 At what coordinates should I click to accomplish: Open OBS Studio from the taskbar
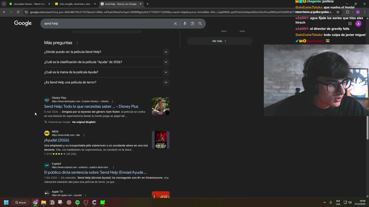tap(86, 203)
